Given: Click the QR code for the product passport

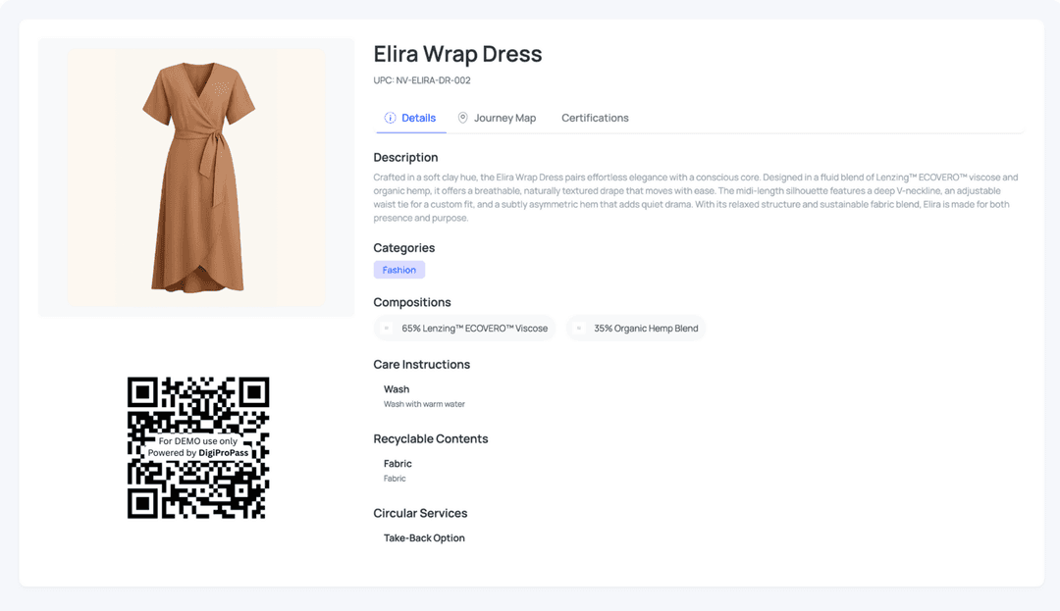Looking at the screenshot, I should pos(196,447).
